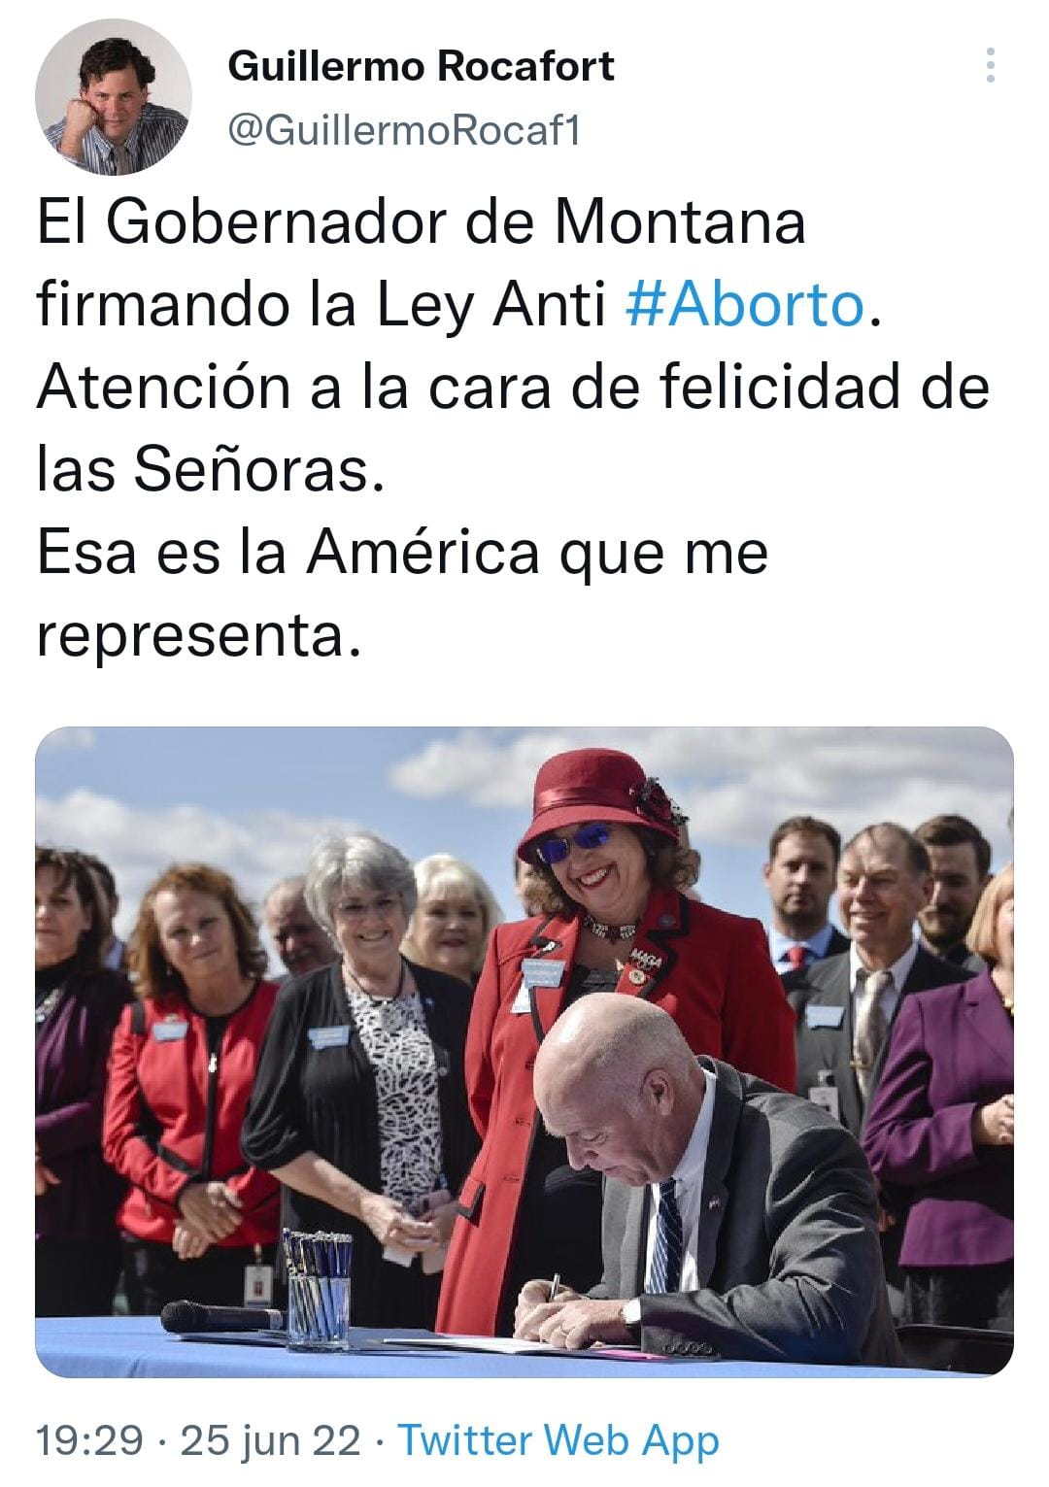This screenshot has width=1049, height=1487.
Task: Click the 19:29 timestamp
Action: click(89, 1439)
